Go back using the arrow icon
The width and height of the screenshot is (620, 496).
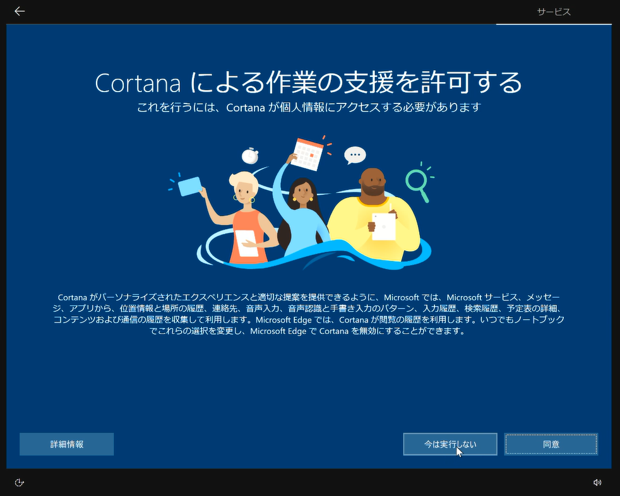[x=20, y=11]
